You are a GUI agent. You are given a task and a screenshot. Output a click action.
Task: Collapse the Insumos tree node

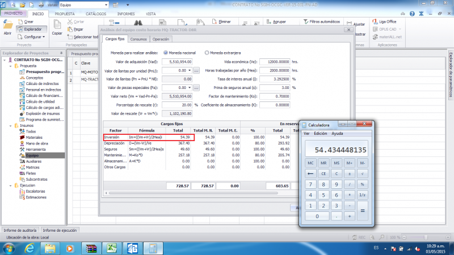11,125
